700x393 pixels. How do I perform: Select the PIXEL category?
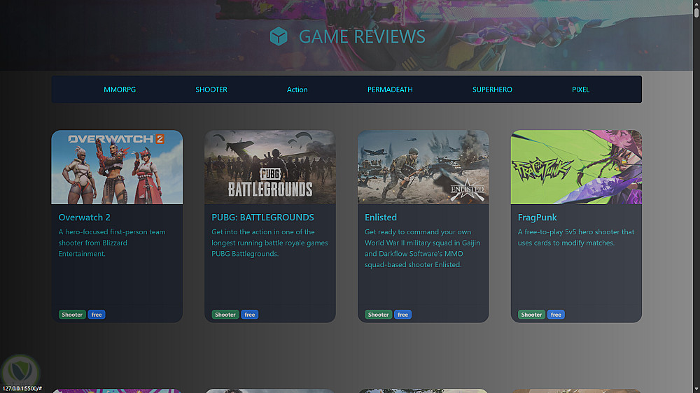coord(580,90)
